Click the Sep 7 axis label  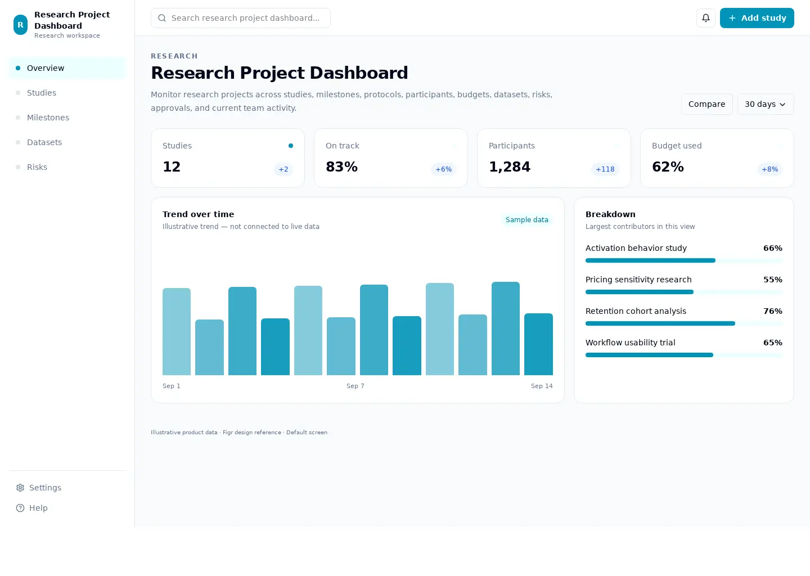tap(355, 386)
